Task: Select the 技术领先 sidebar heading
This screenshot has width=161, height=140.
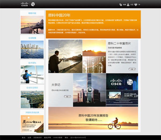Action: click(32, 63)
